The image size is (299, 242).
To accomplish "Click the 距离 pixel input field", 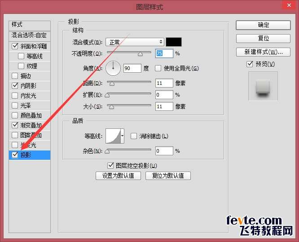I will coord(164,83).
